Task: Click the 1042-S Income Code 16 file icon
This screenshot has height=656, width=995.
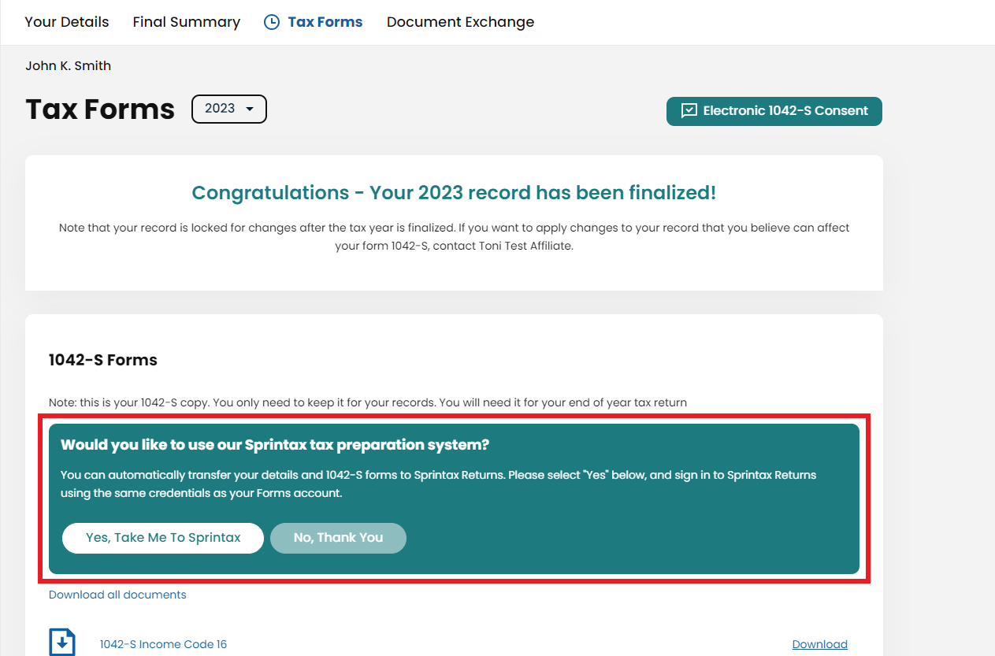Action: coord(62,642)
